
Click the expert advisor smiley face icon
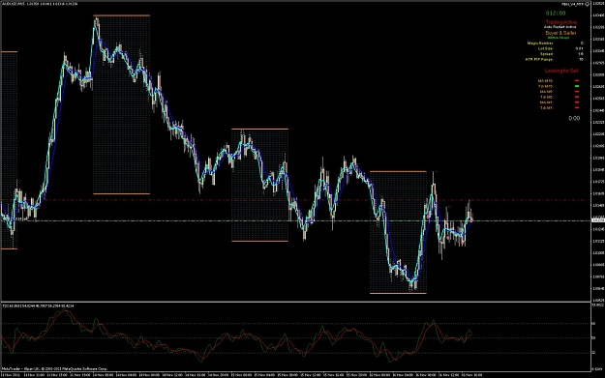coord(588,4)
